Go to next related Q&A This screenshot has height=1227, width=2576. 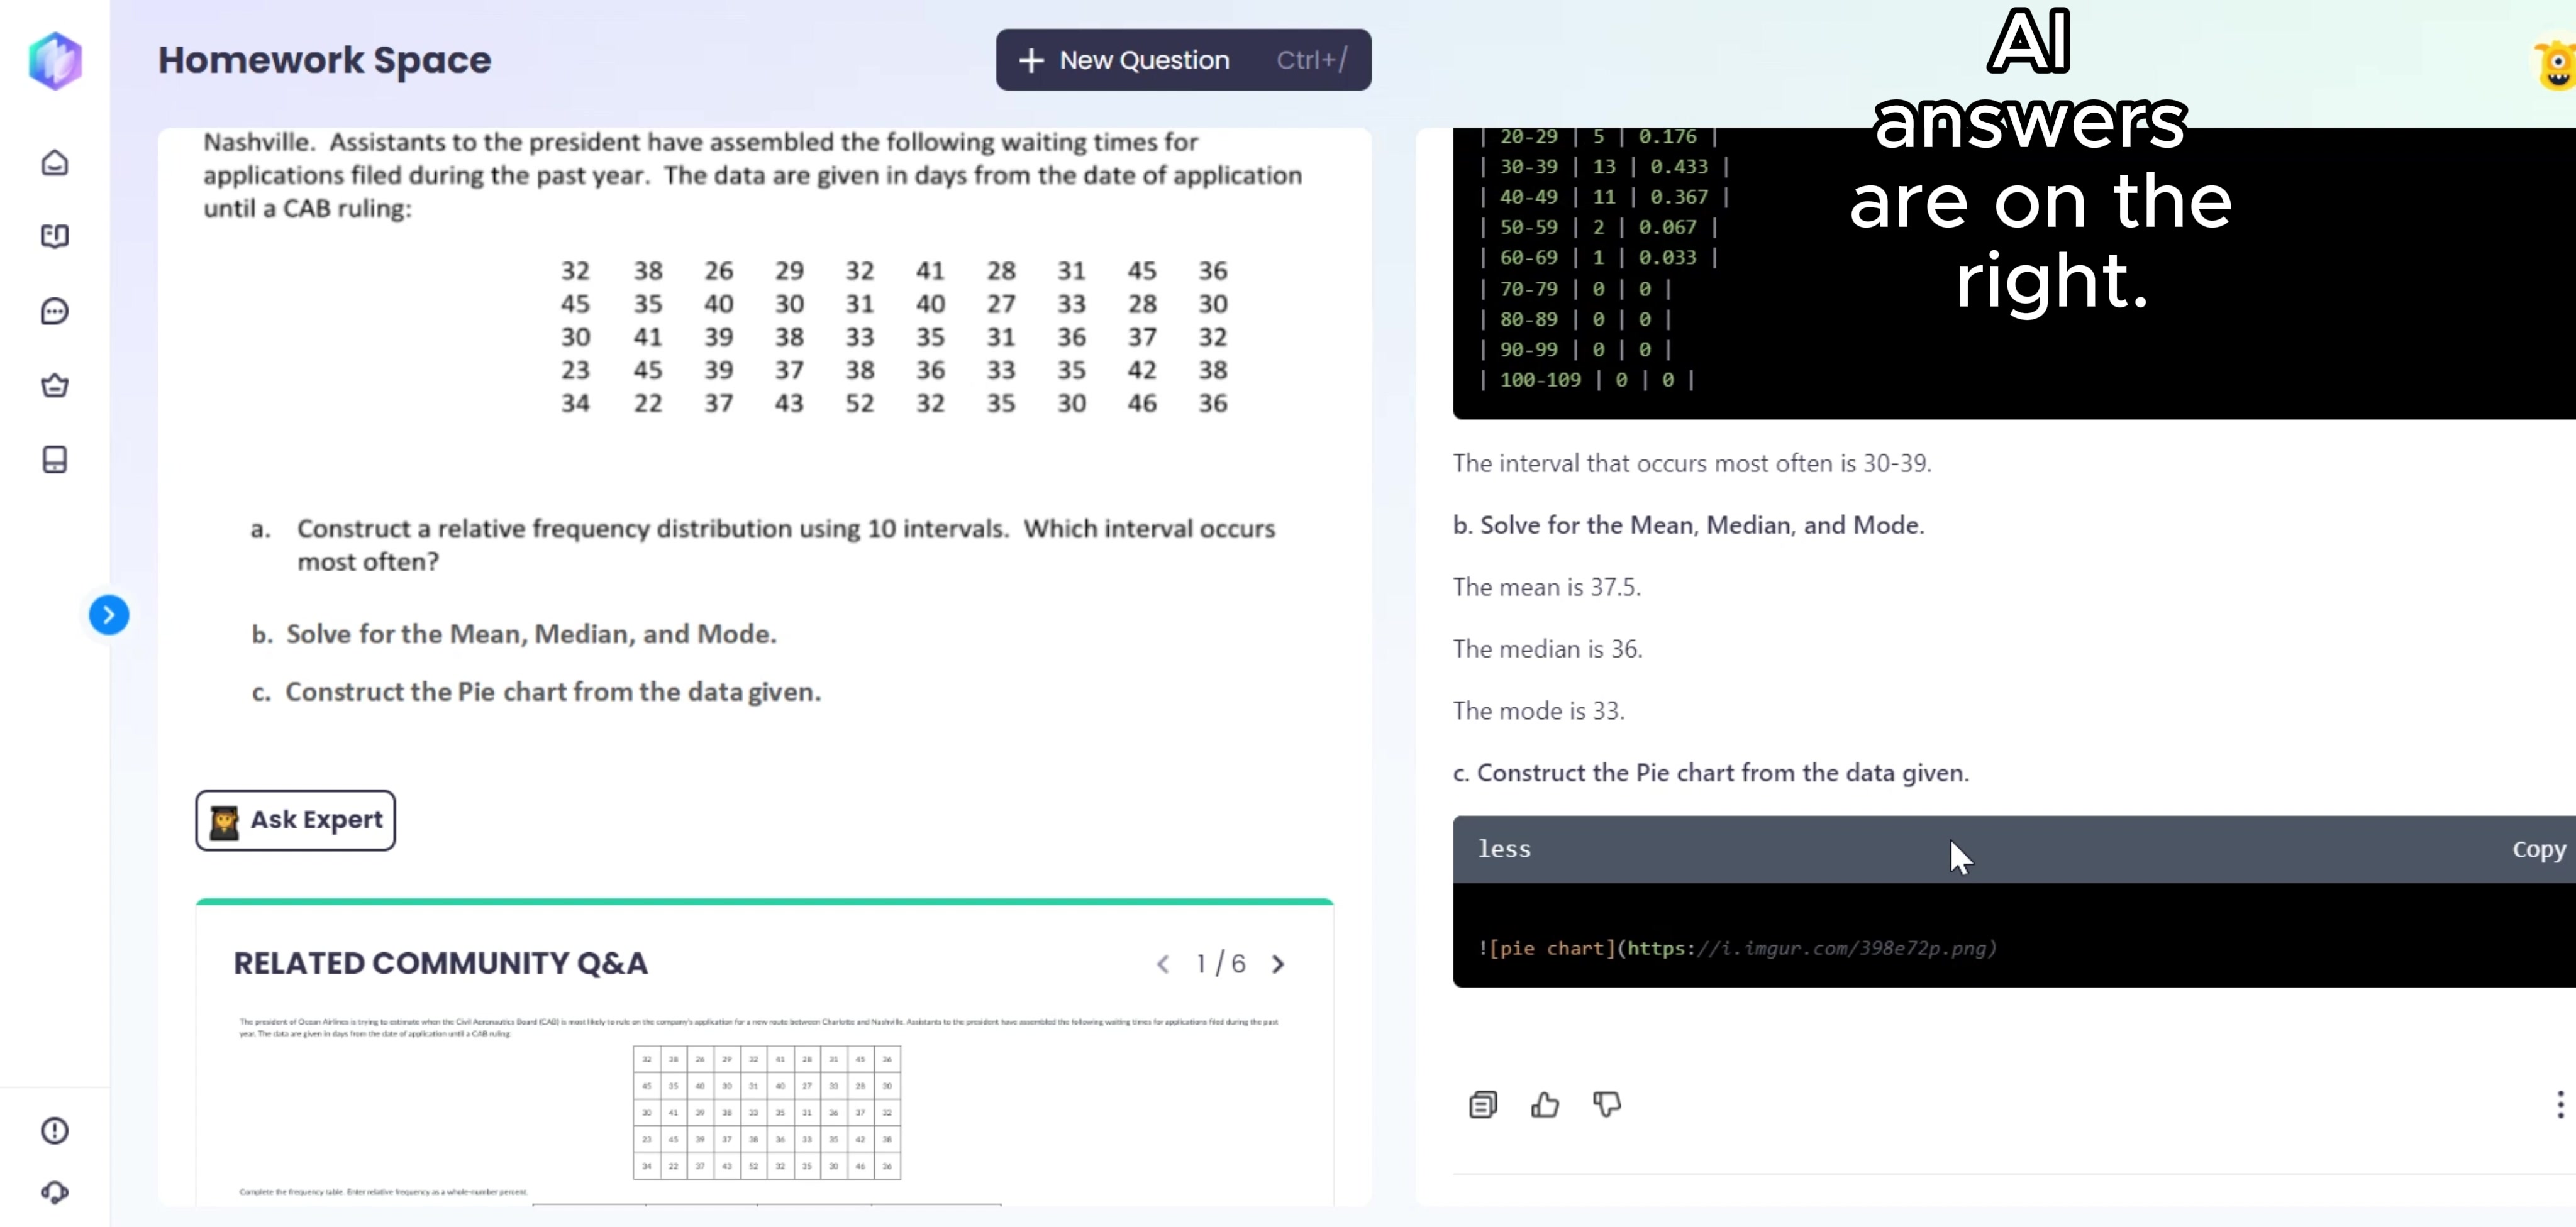[1278, 964]
